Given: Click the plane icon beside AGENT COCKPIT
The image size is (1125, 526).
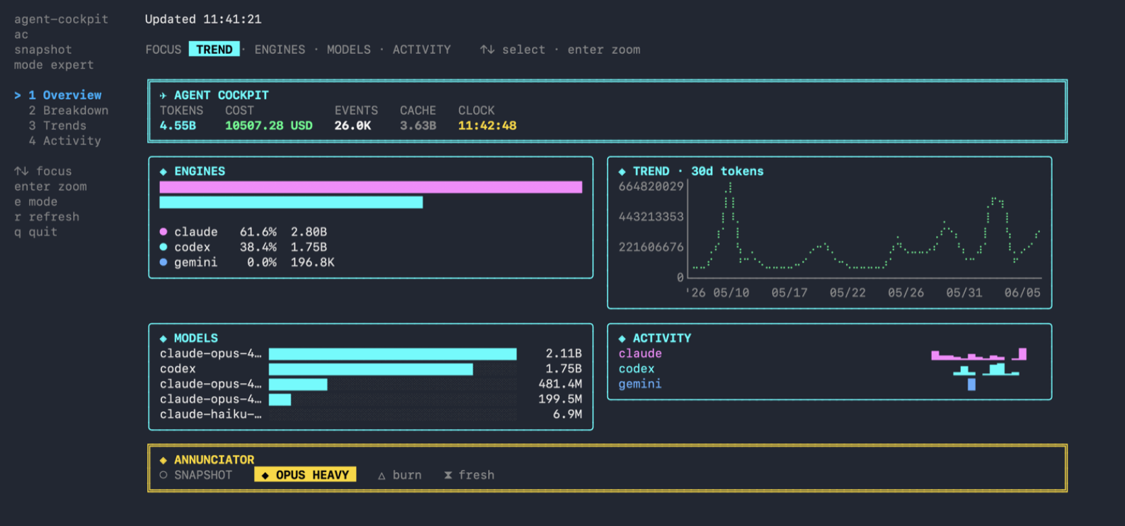Looking at the screenshot, I should [163, 95].
